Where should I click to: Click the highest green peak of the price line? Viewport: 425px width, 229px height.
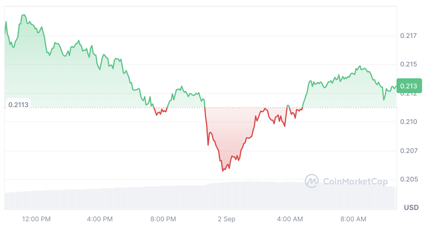tap(24, 15)
